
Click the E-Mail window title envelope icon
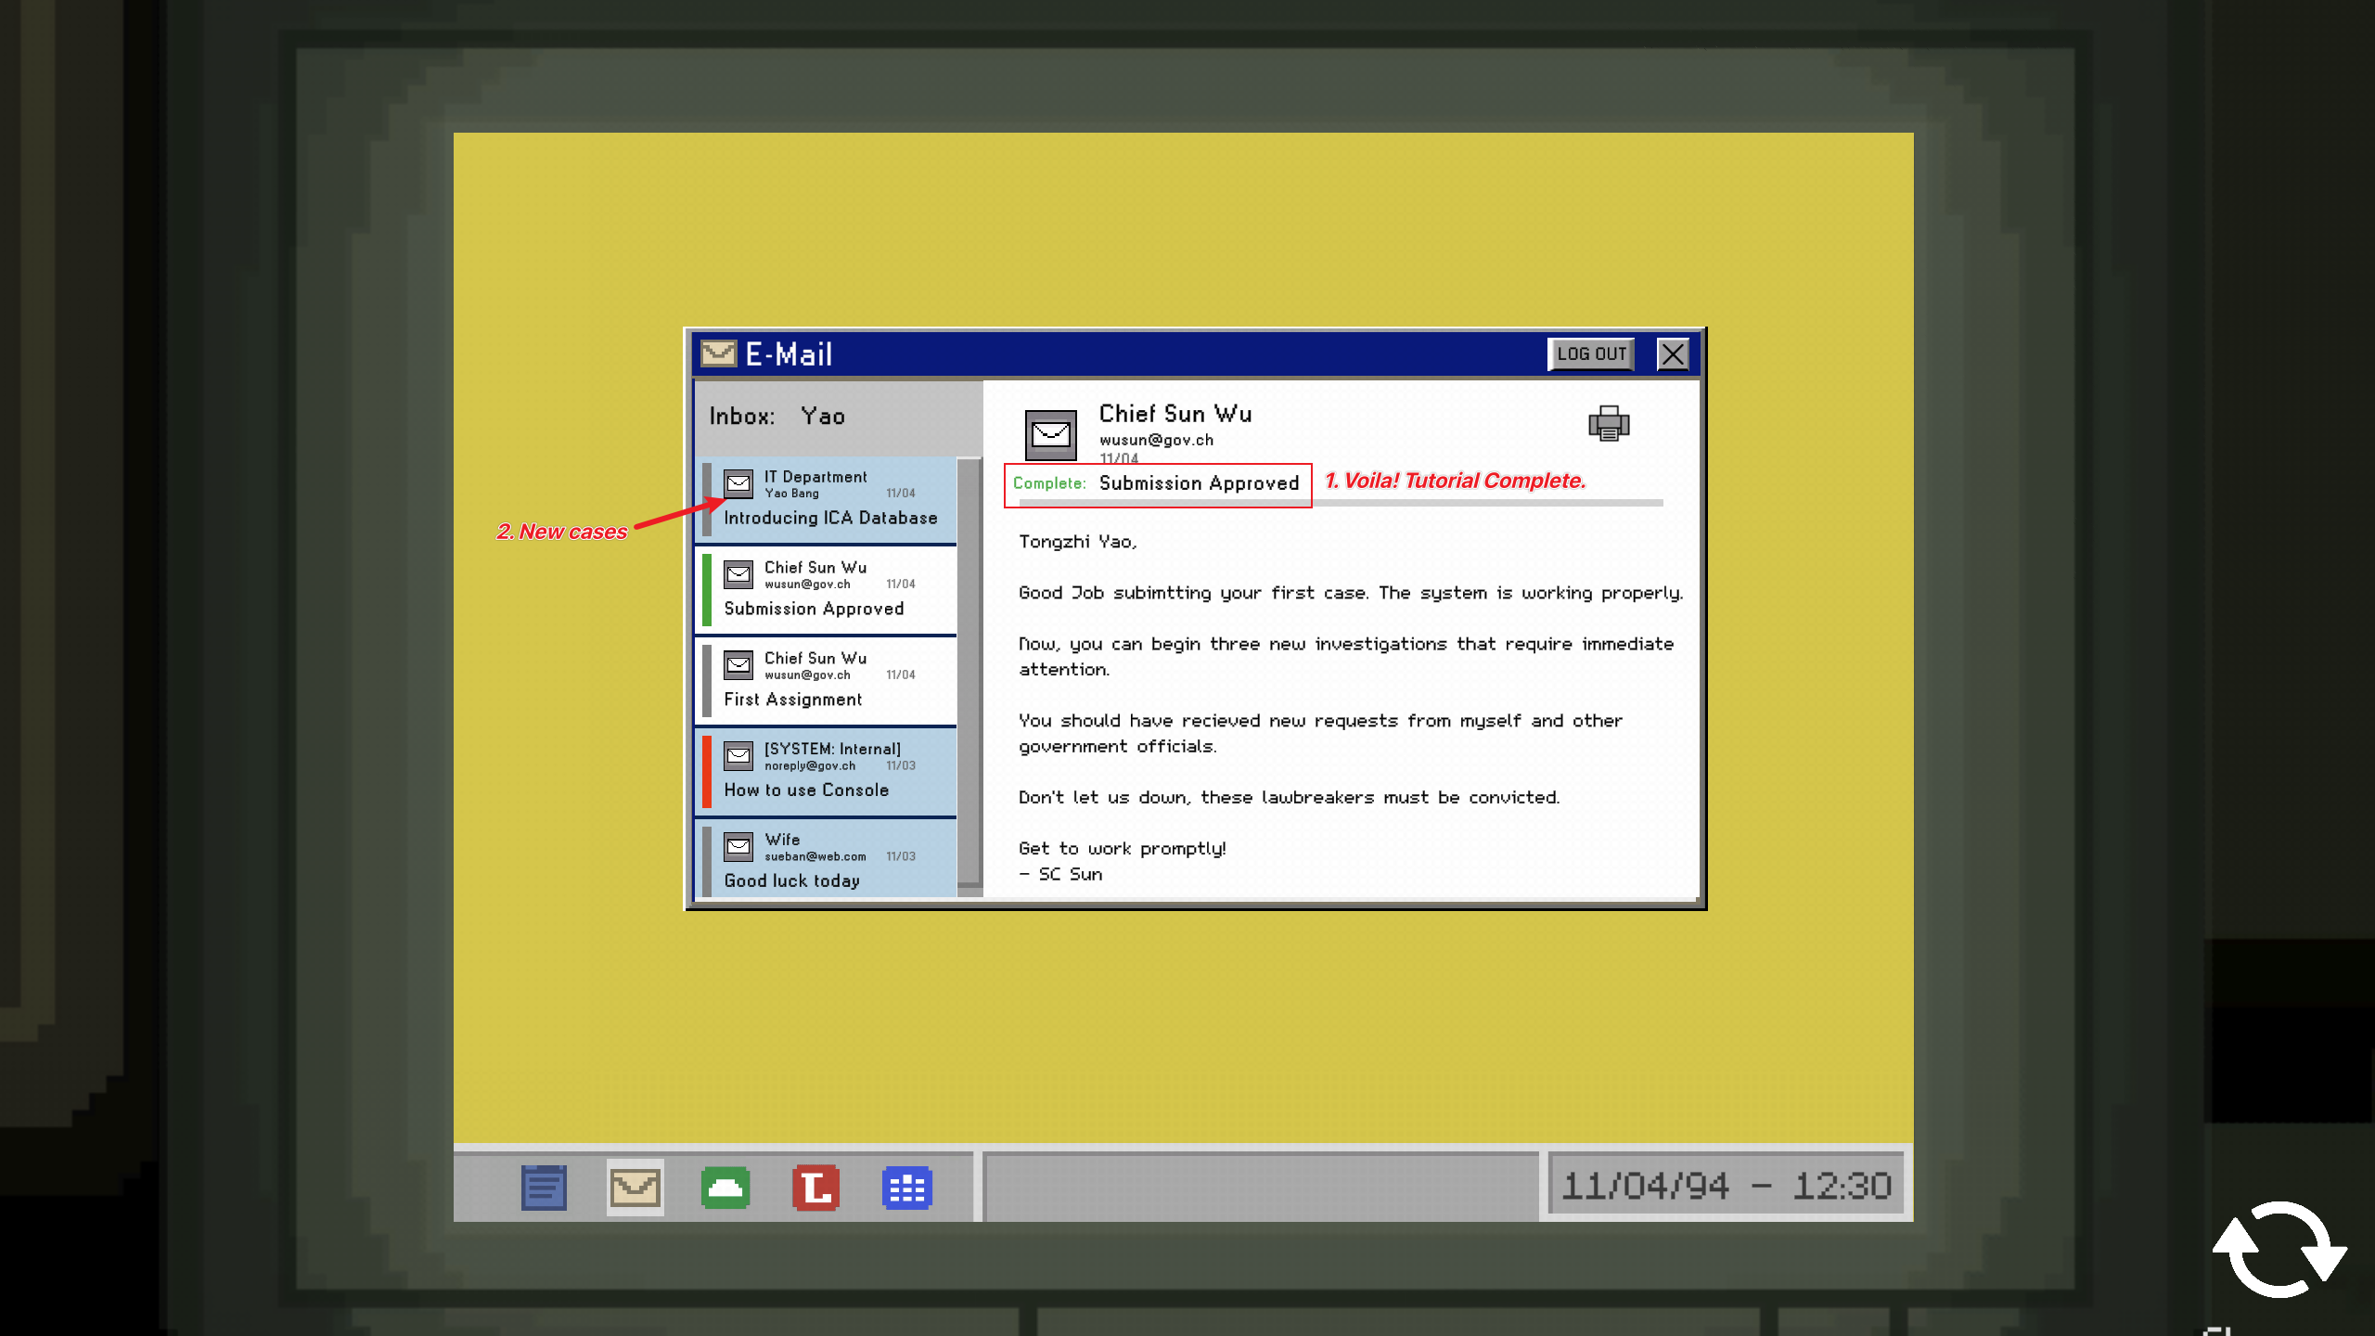click(718, 353)
